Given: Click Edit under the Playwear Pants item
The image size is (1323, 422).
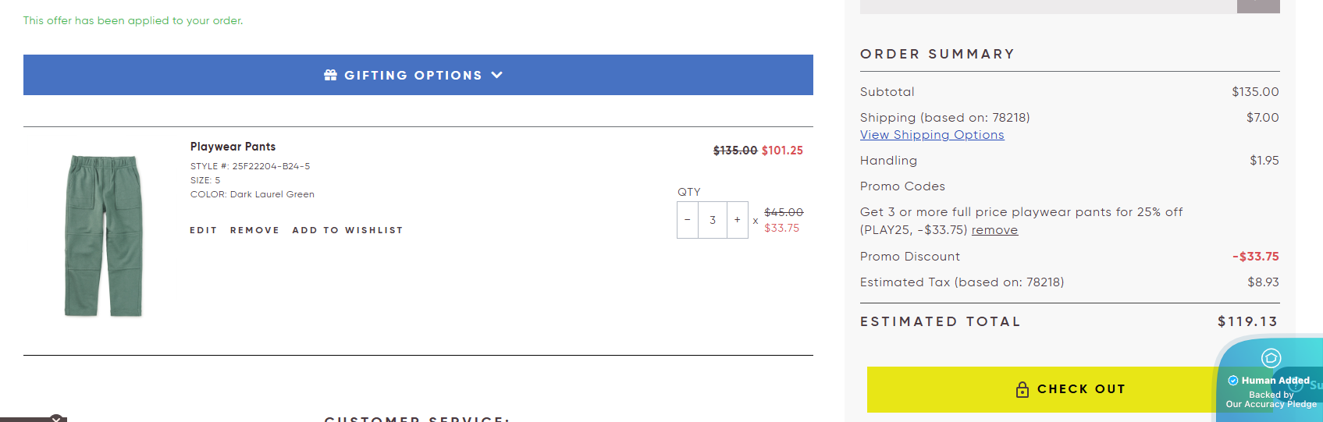Looking at the screenshot, I should coord(203,230).
